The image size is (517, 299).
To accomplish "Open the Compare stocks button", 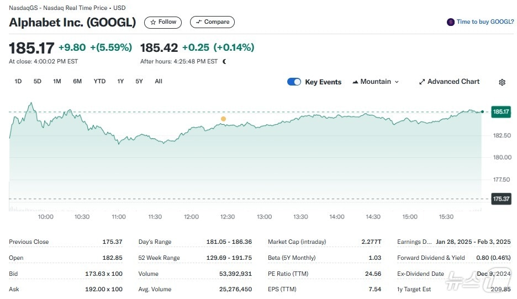I will coord(212,22).
